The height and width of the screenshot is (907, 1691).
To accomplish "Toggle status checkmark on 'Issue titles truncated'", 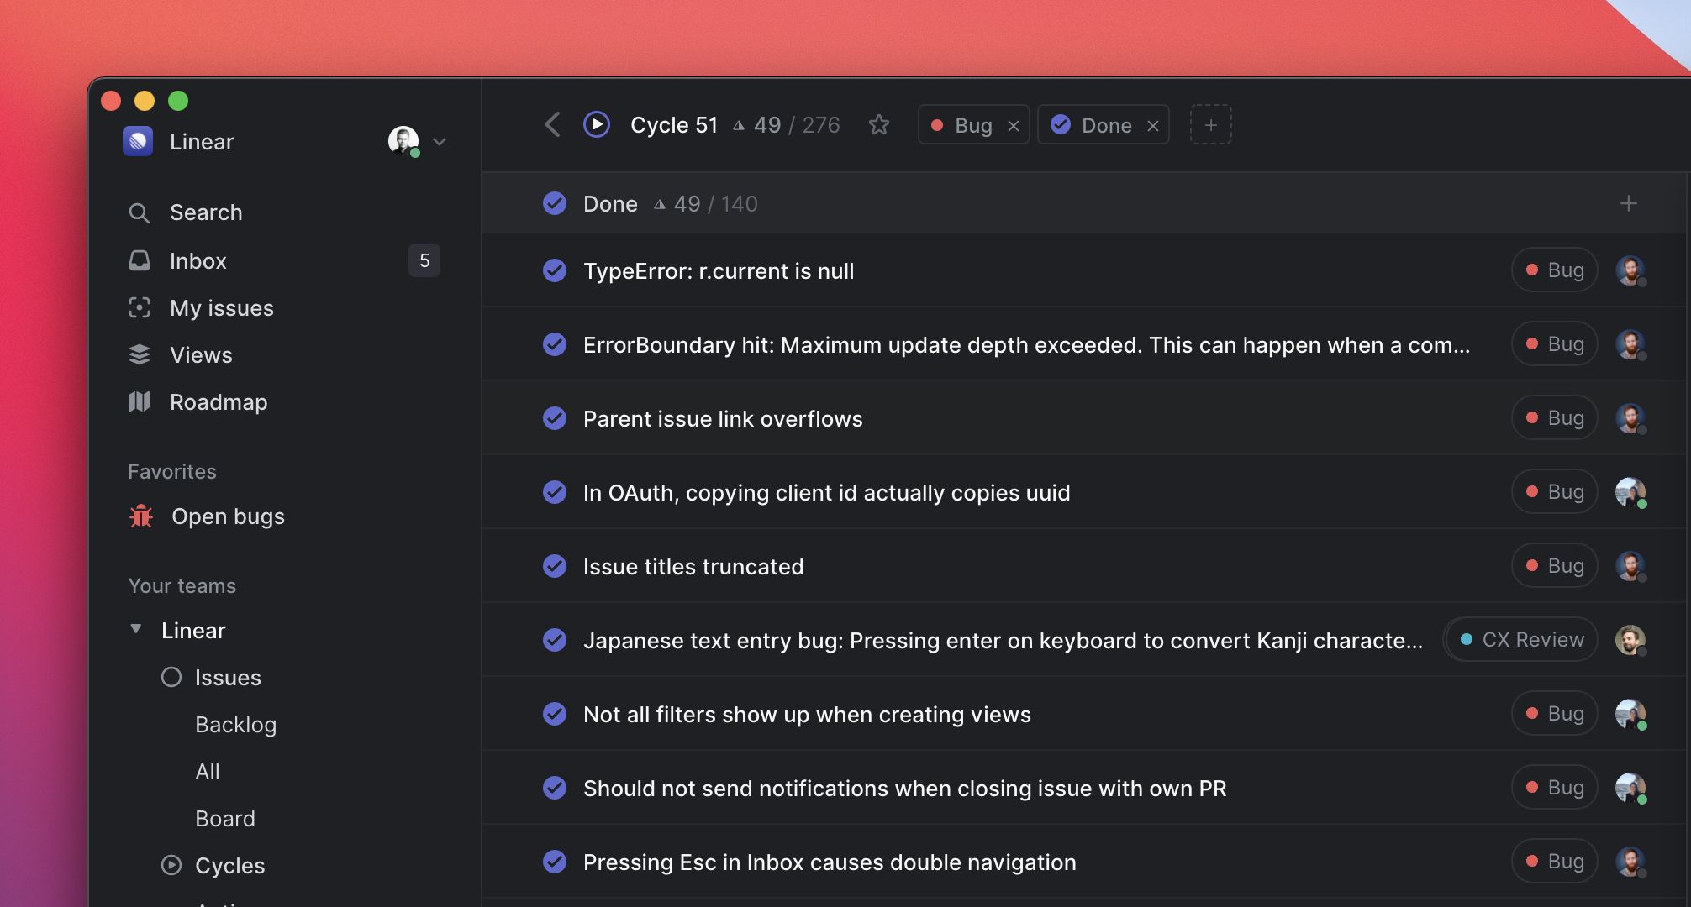I will [x=555, y=566].
